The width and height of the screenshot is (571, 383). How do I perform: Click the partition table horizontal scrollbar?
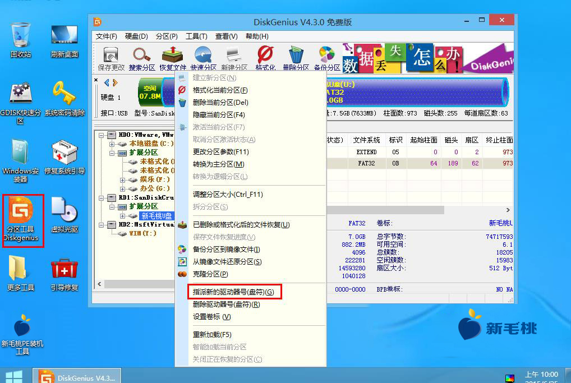point(385,210)
